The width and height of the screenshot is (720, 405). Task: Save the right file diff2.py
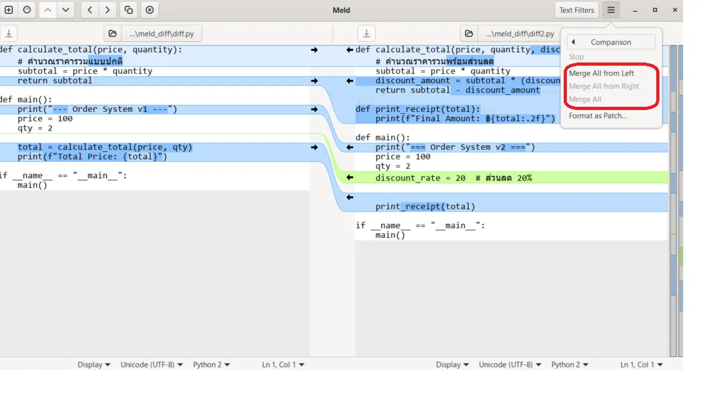point(366,33)
